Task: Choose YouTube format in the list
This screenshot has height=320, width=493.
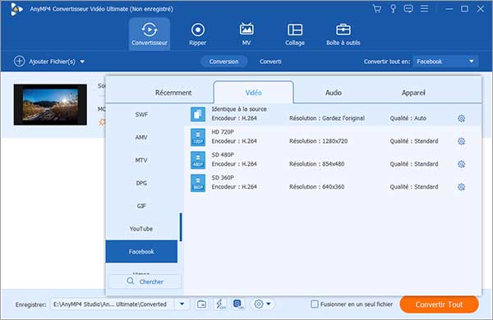Action: coord(141,229)
